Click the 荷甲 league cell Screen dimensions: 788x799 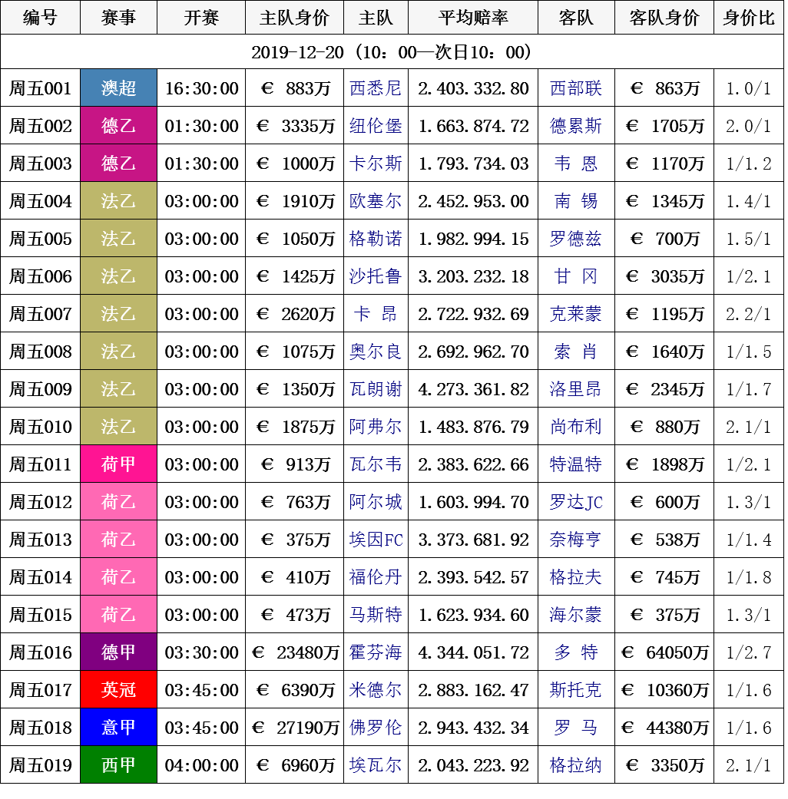click(118, 464)
